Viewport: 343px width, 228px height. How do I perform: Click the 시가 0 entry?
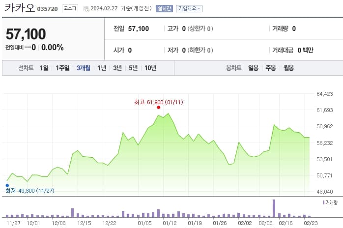click(x=122, y=50)
